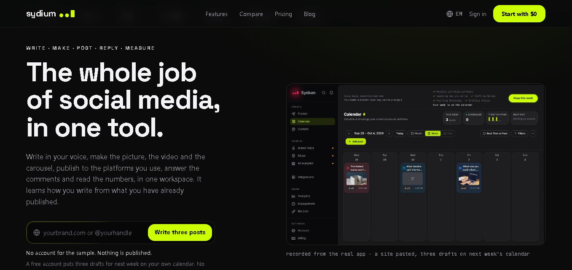Open the Filters control in the preview
This screenshot has width=572, height=270.
click(520, 134)
